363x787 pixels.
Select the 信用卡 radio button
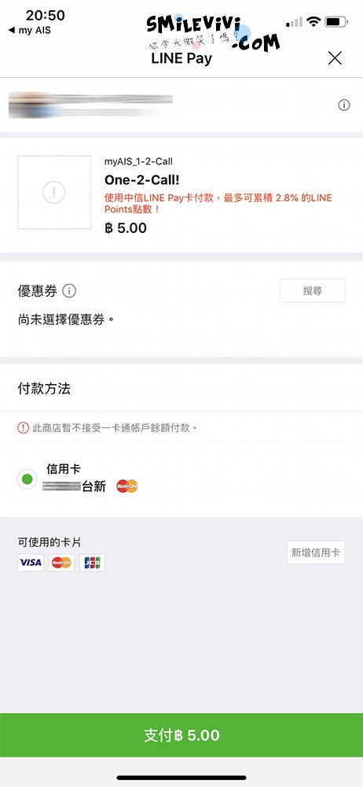point(27,478)
